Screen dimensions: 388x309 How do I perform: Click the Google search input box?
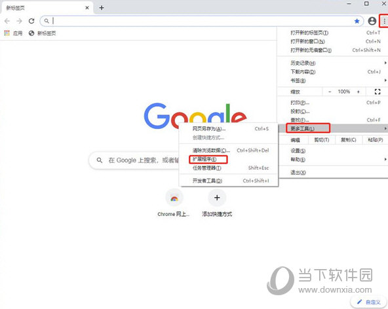(134, 160)
